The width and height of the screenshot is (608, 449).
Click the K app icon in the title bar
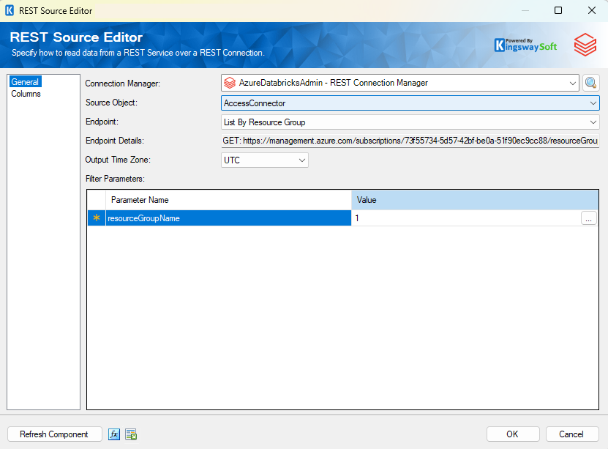tap(10, 10)
